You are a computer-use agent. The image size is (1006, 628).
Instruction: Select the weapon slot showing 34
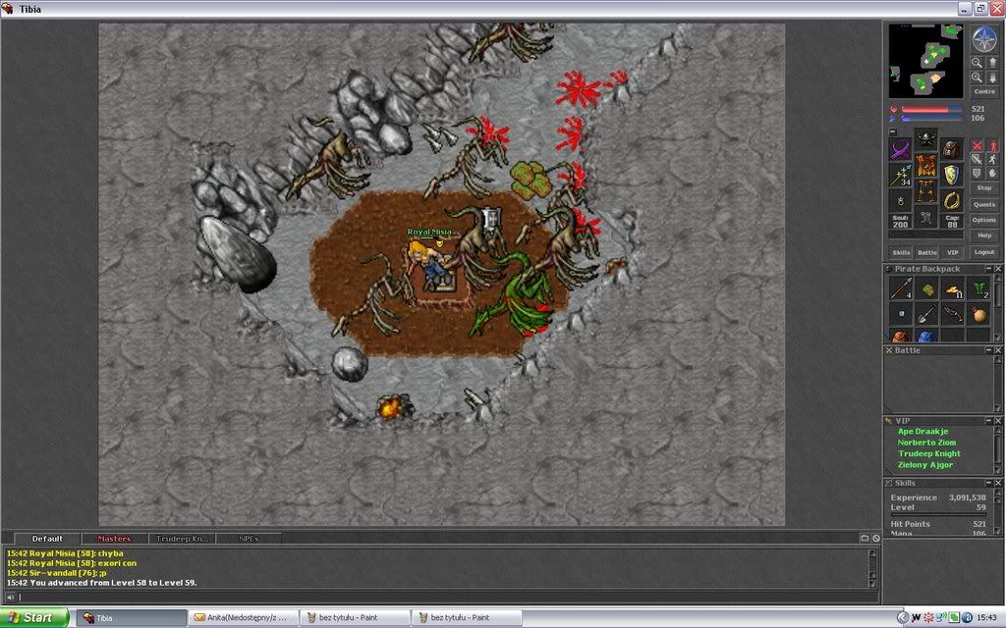pos(900,176)
